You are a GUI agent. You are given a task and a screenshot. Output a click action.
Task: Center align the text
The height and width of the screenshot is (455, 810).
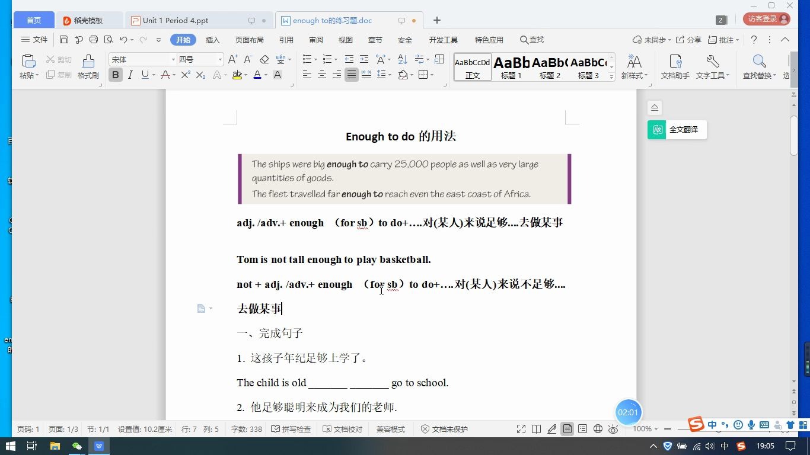click(322, 75)
